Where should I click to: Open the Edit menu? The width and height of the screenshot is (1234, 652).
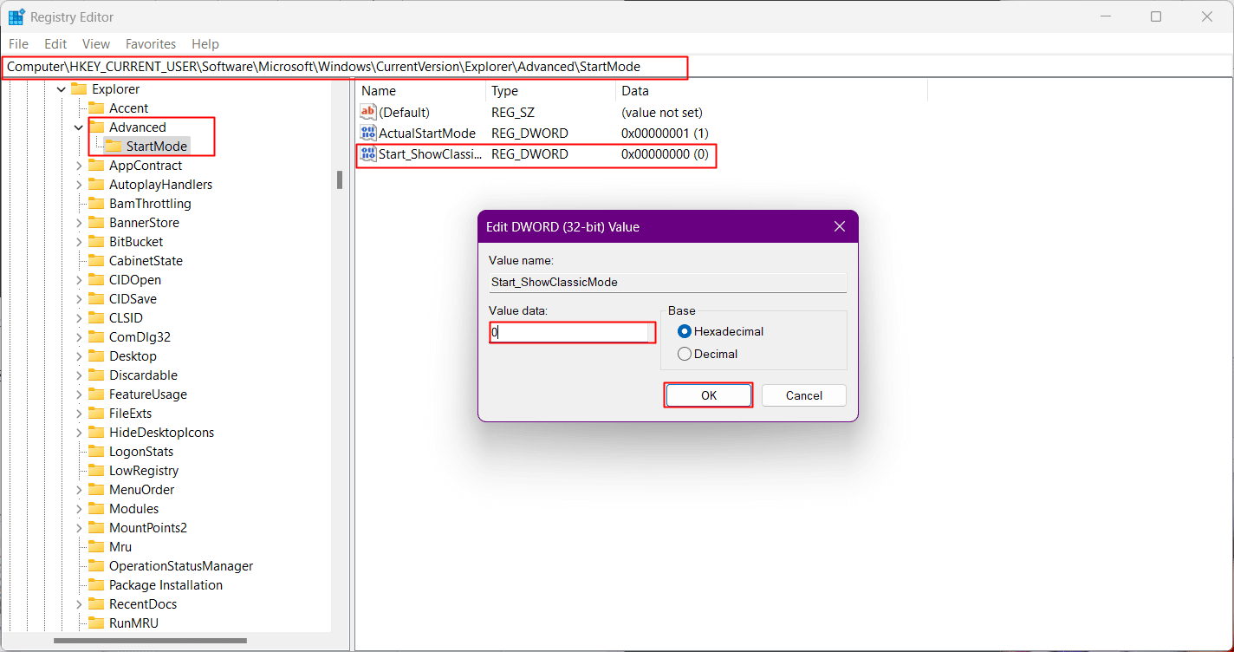pyautogui.click(x=55, y=44)
